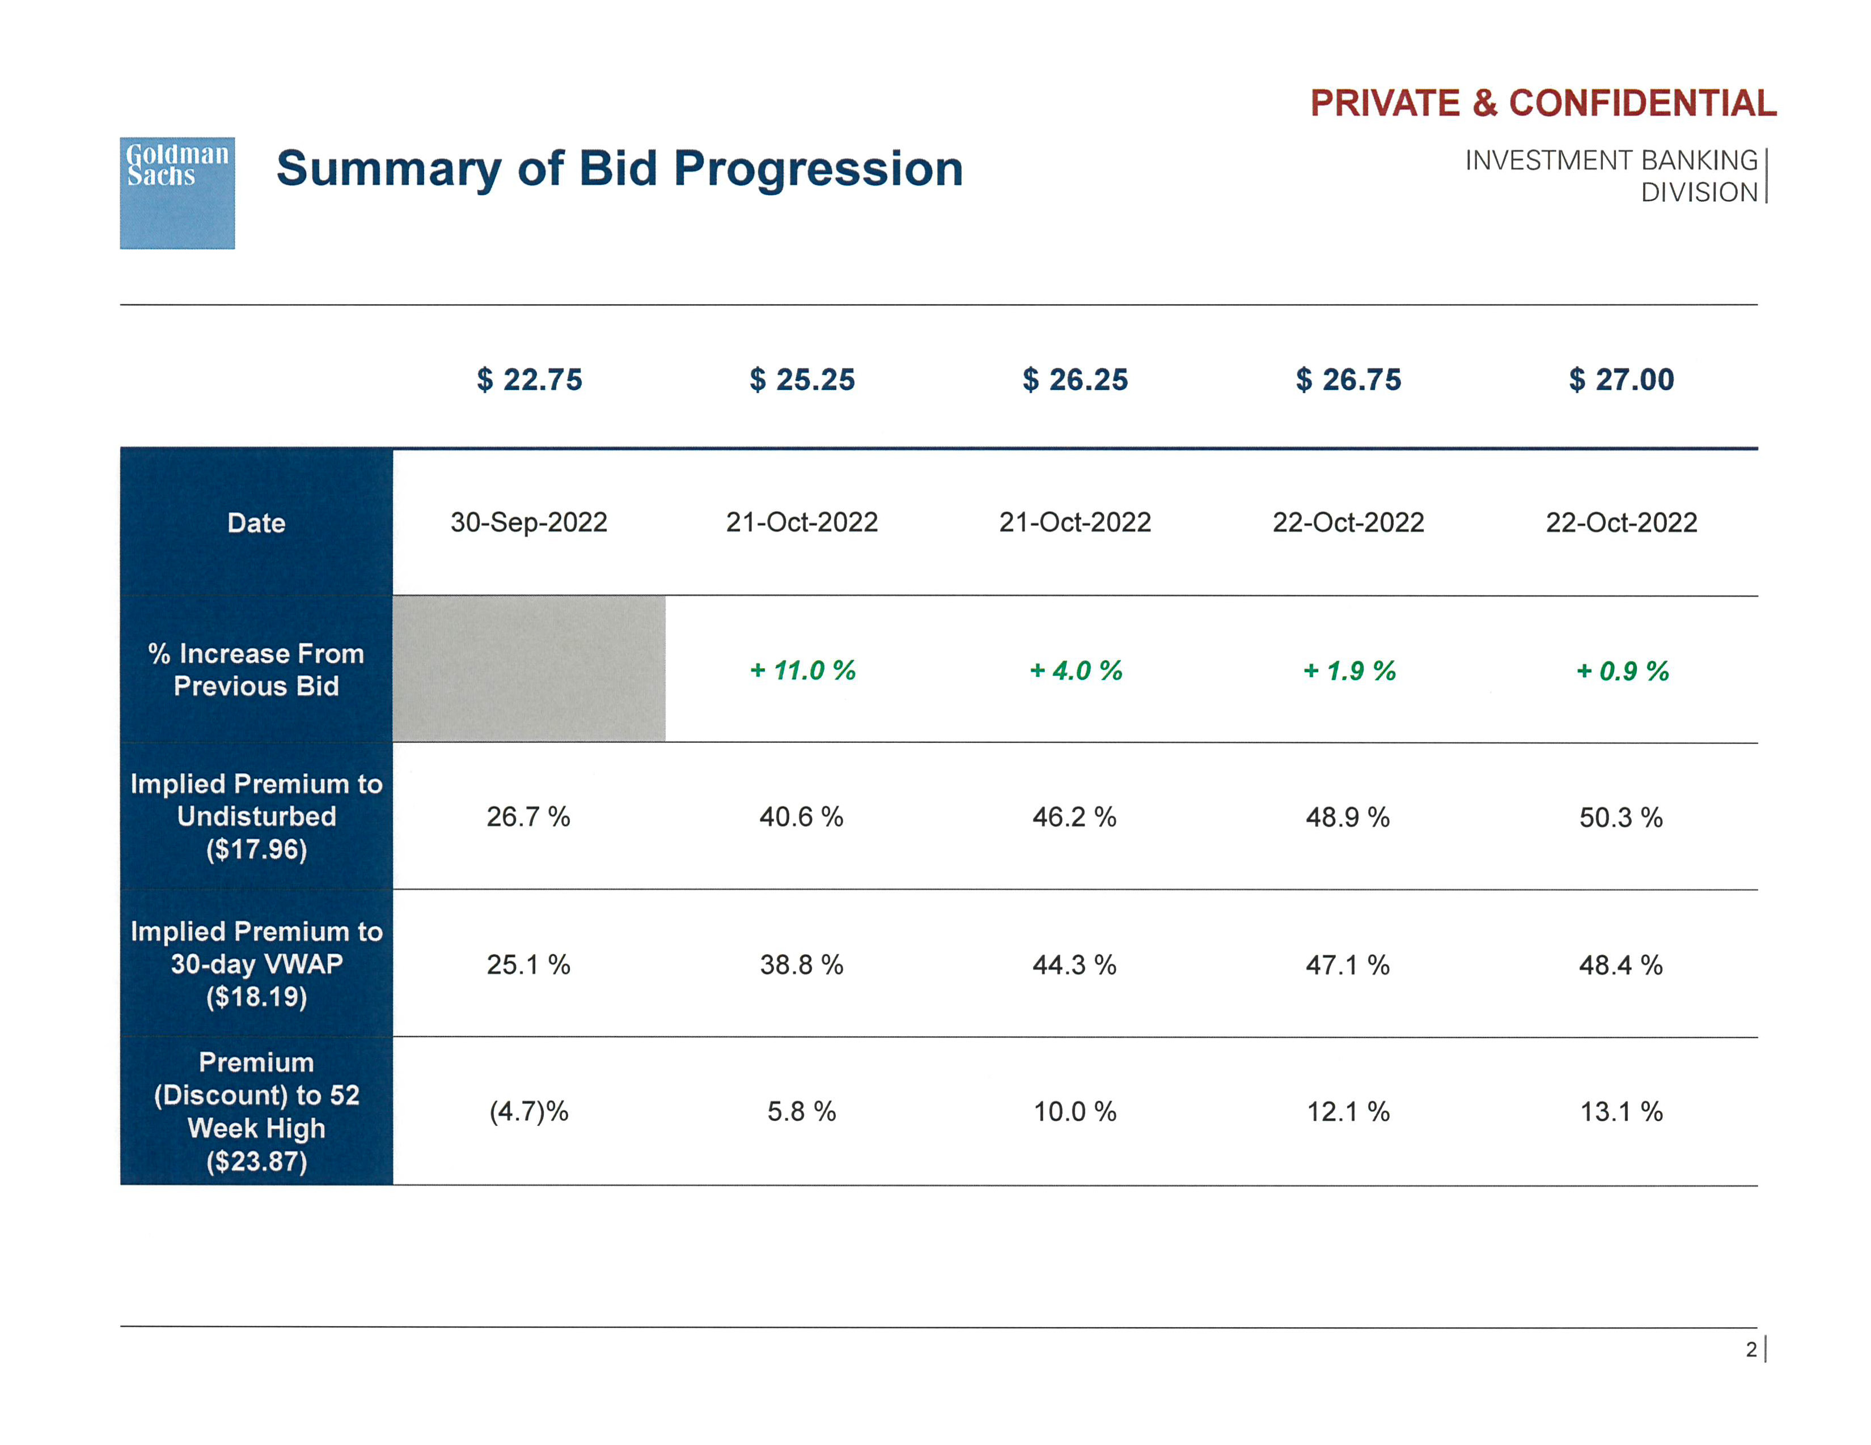The height and width of the screenshot is (1445, 1871).
Task: Click the Goldman Sachs logo
Action: coord(176,193)
